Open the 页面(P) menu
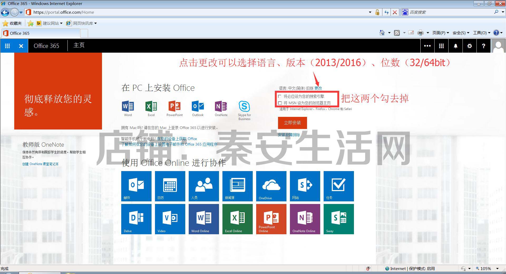 [x=440, y=33]
